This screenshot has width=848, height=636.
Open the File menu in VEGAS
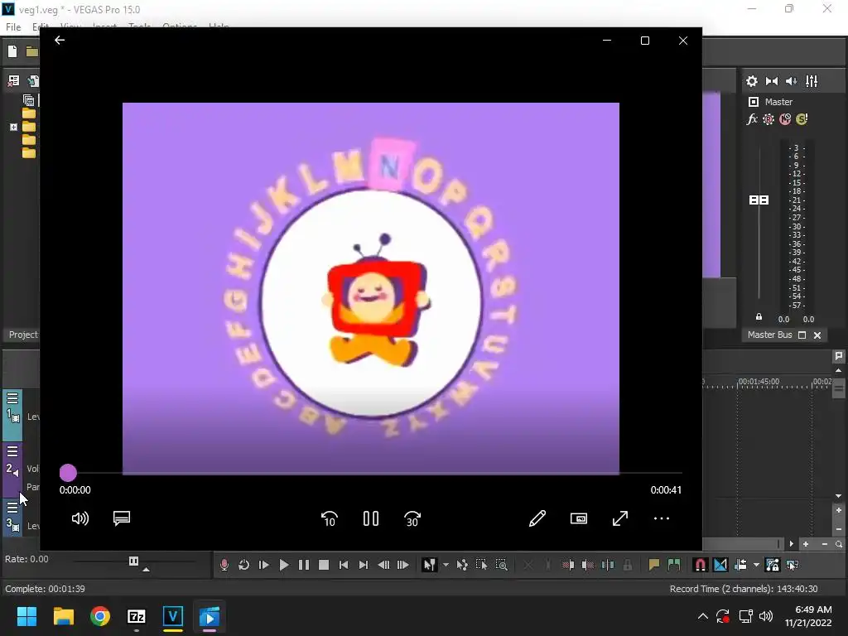[13, 26]
